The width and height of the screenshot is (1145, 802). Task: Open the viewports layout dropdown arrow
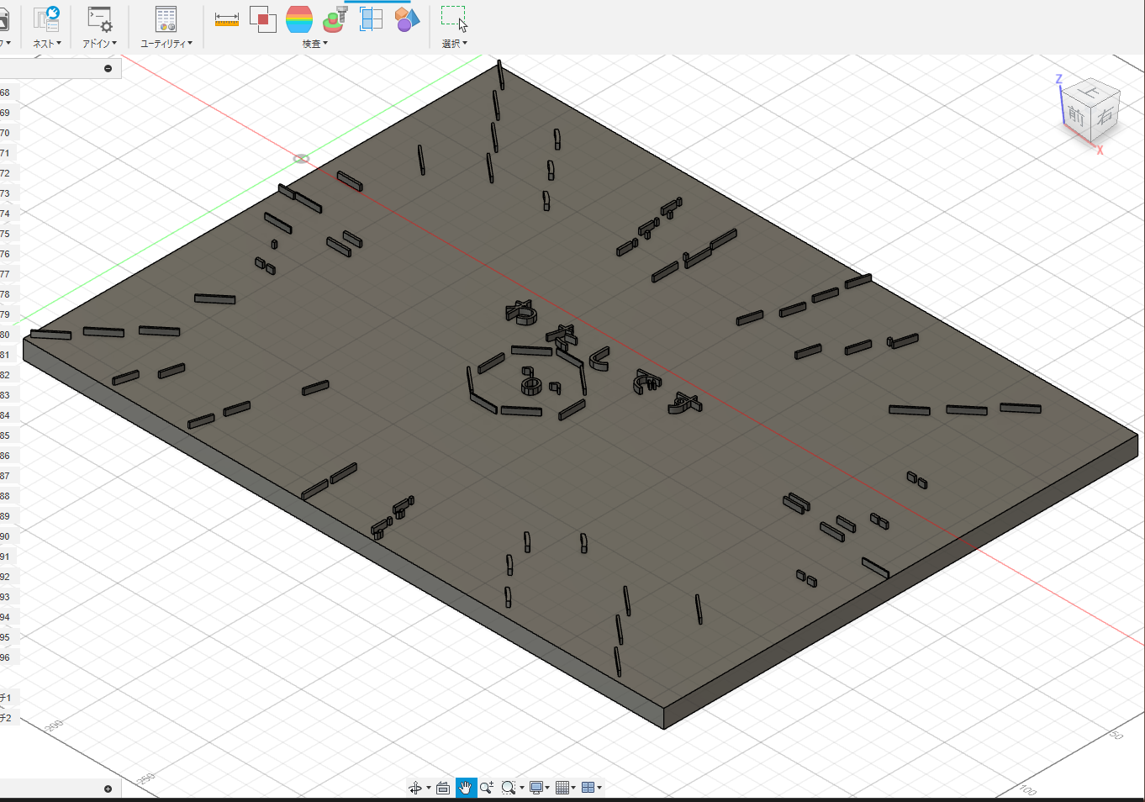click(x=599, y=788)
